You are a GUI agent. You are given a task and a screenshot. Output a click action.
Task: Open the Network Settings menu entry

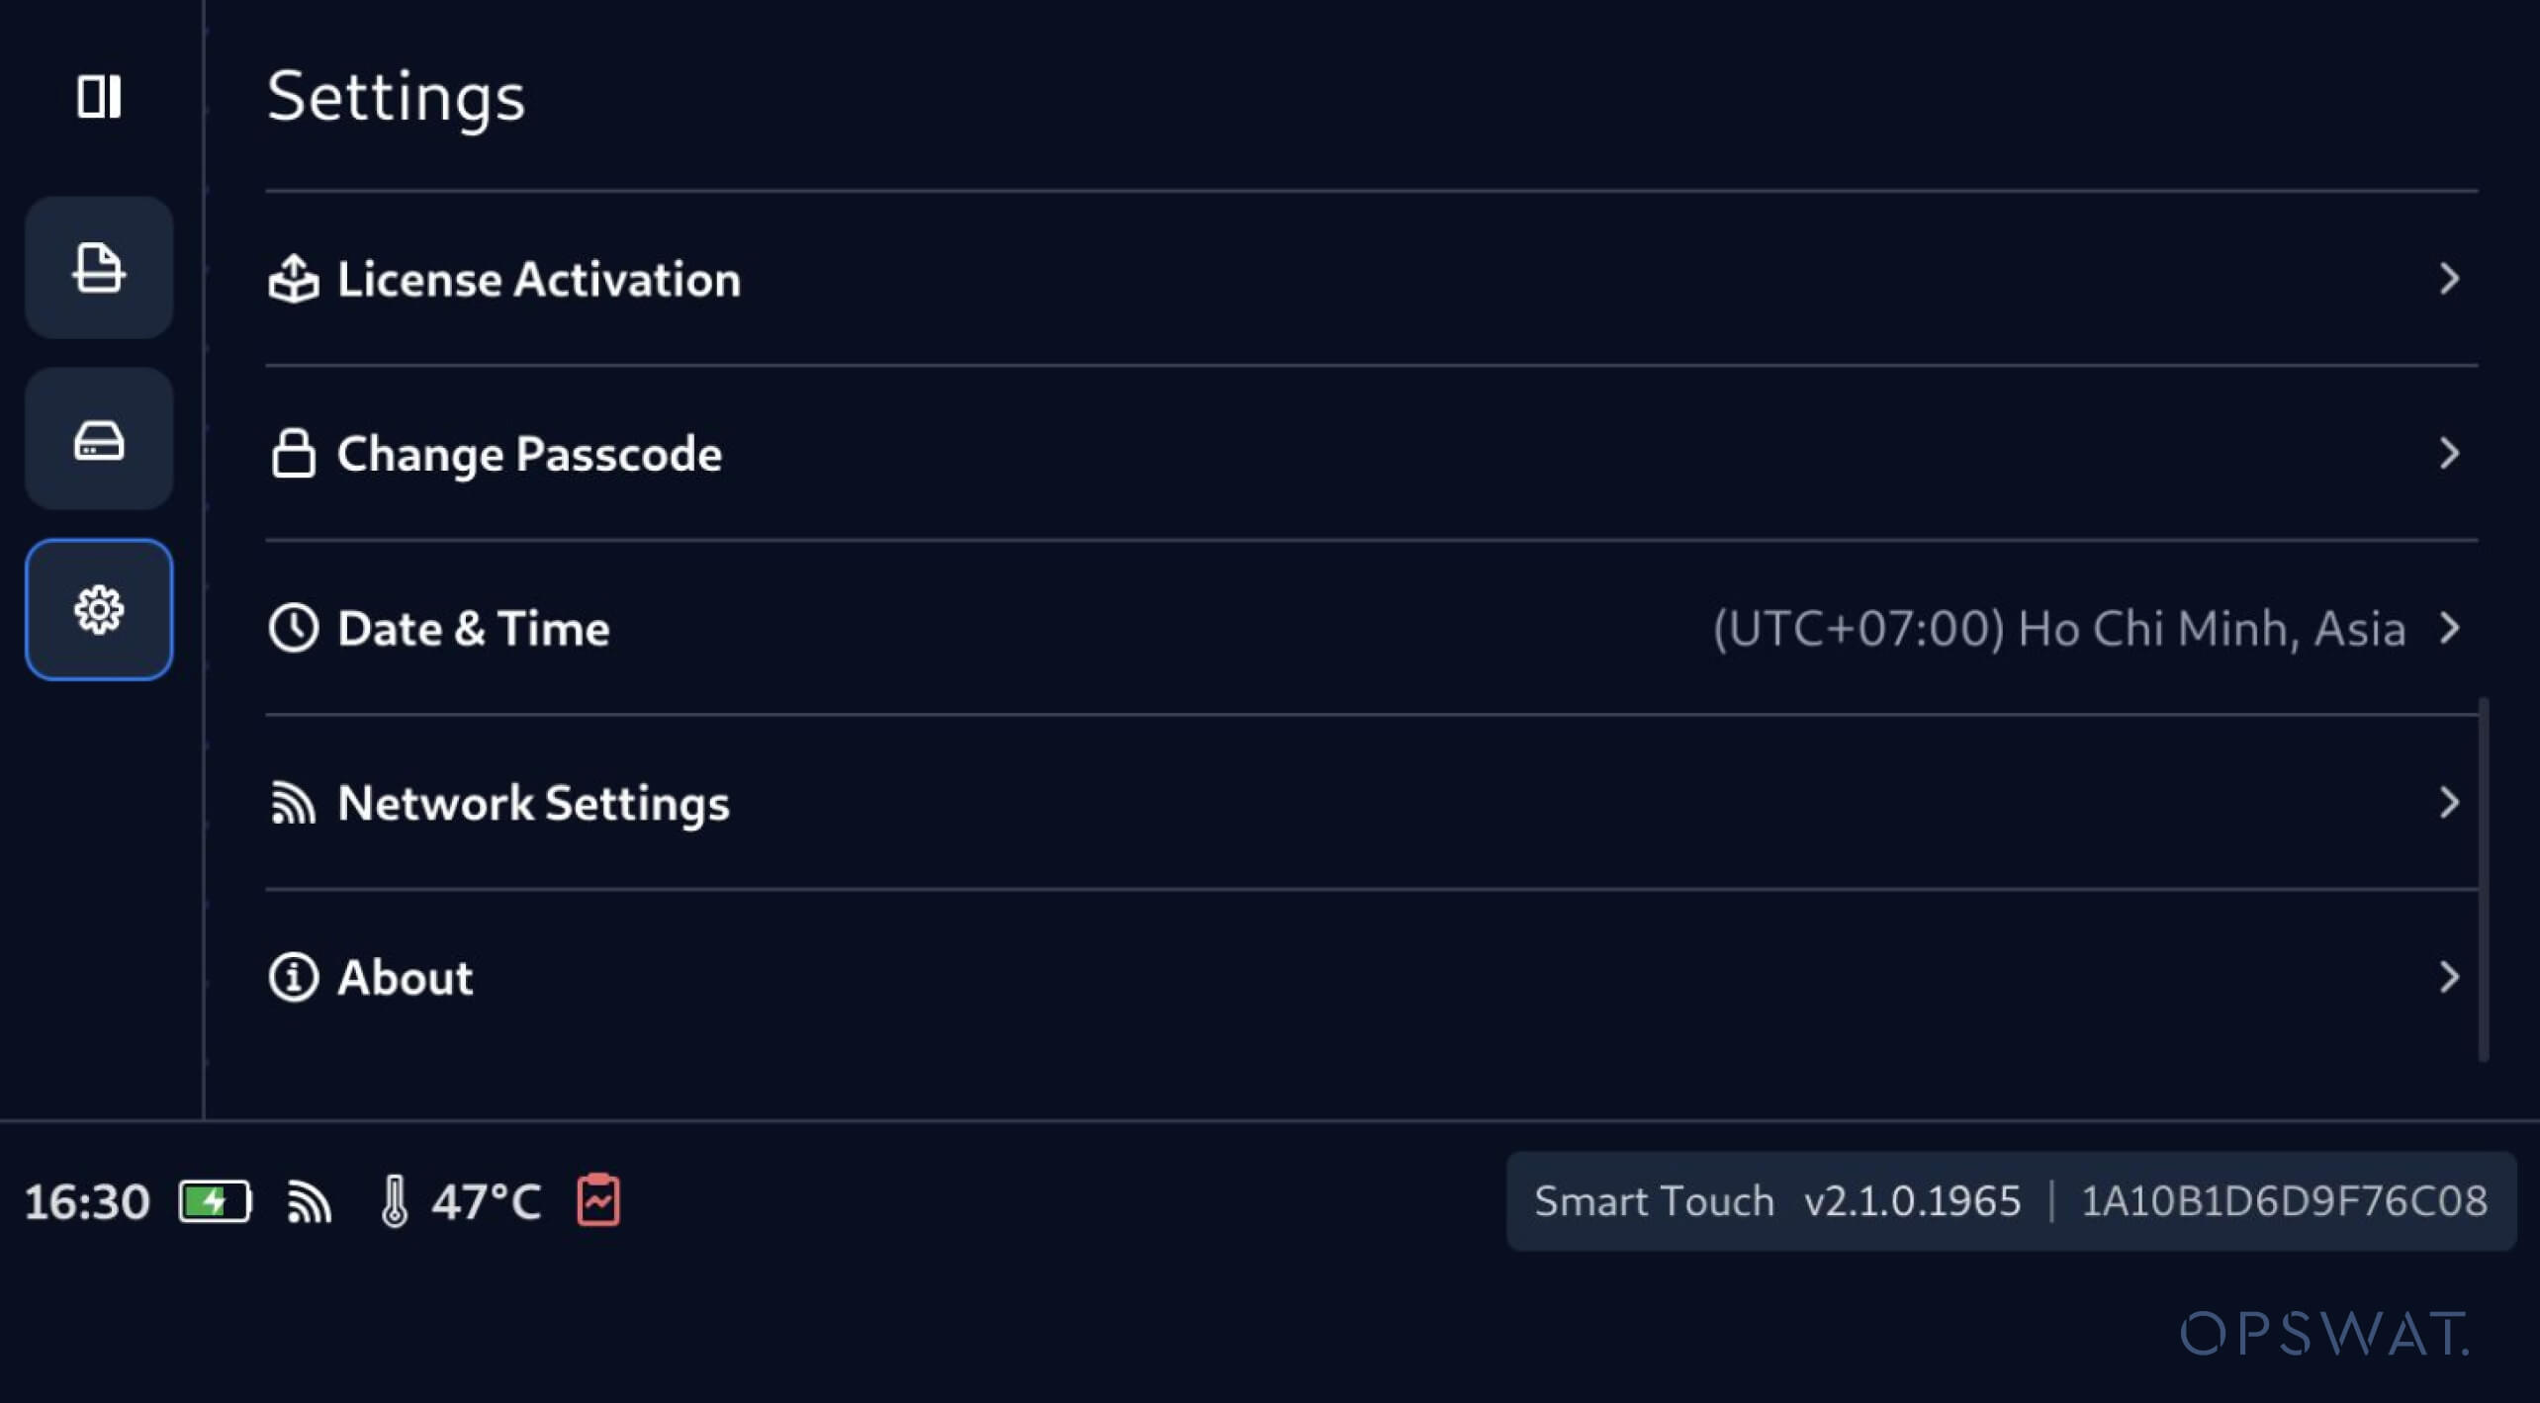coord(1372,802)
